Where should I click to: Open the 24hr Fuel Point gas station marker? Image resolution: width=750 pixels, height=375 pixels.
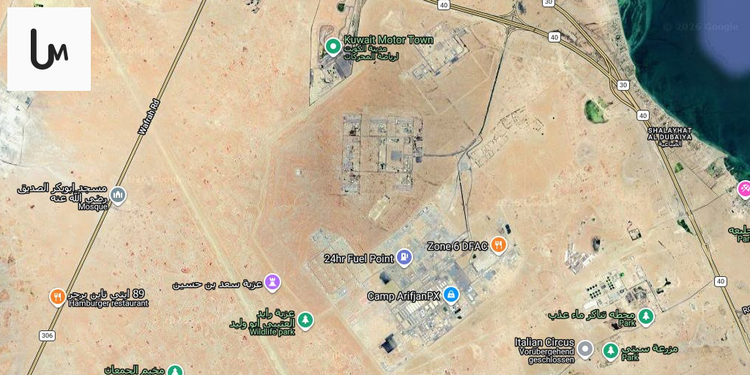pyautogui.click(x=404, y=258)
